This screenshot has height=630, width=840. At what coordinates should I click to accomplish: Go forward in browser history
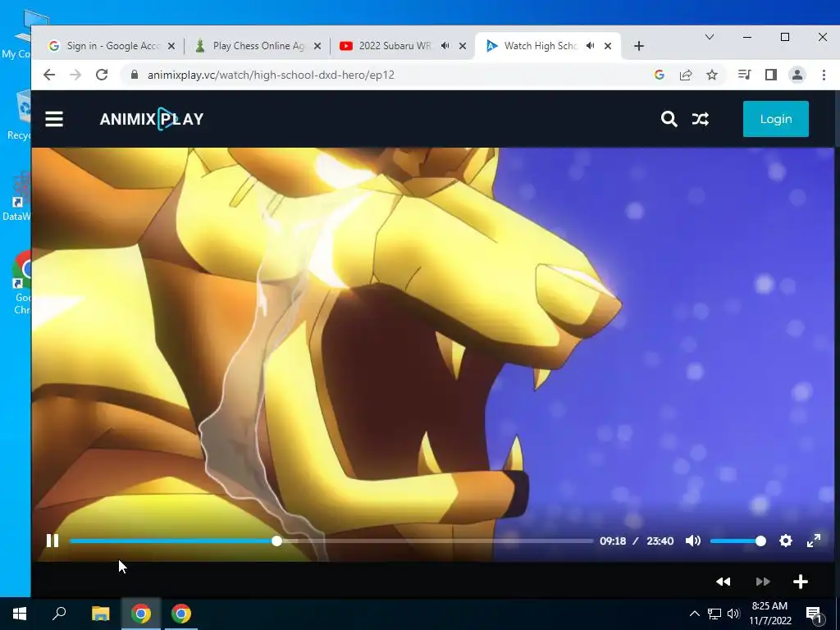tap(75, 75)
